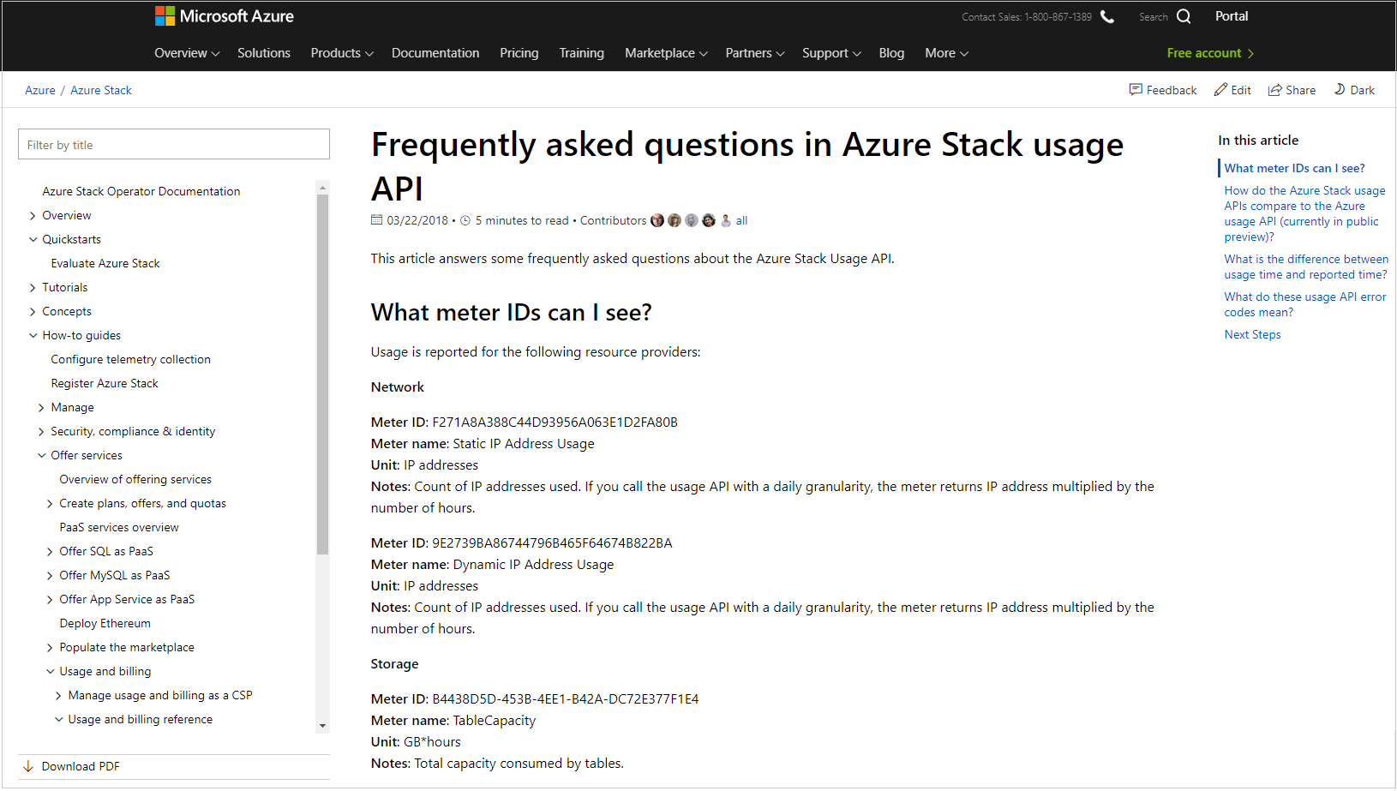Click the search magnifier icon
Image resolution: width=1397 pixels, height=791 pixels.
pos(1184,16)
